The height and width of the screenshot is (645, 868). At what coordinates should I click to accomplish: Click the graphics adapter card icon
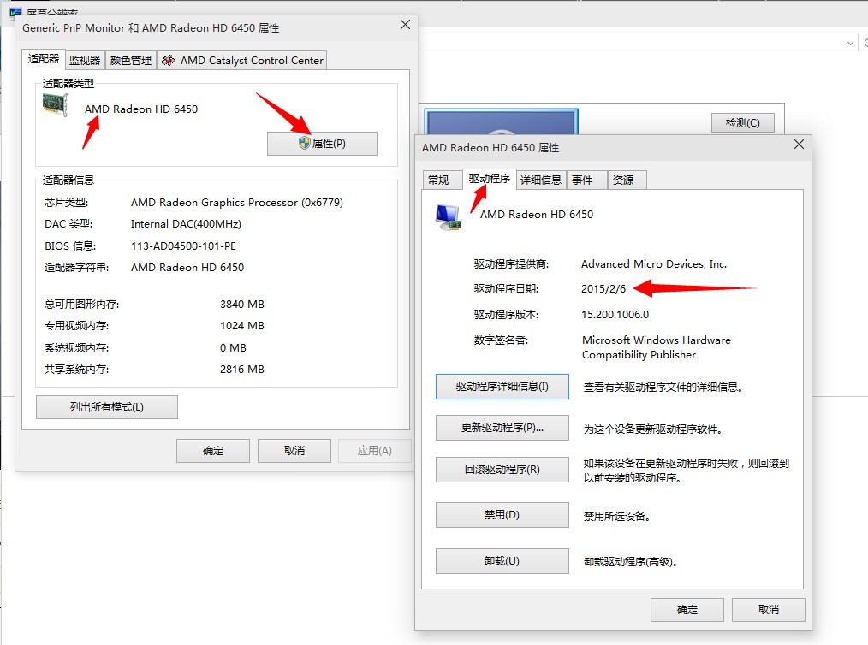[x=56, y=104]
